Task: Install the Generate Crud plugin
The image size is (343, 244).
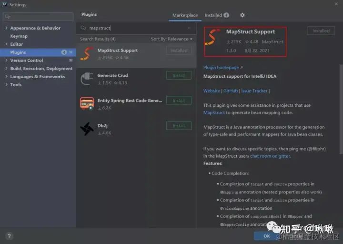Action: (x=179, y=75)
